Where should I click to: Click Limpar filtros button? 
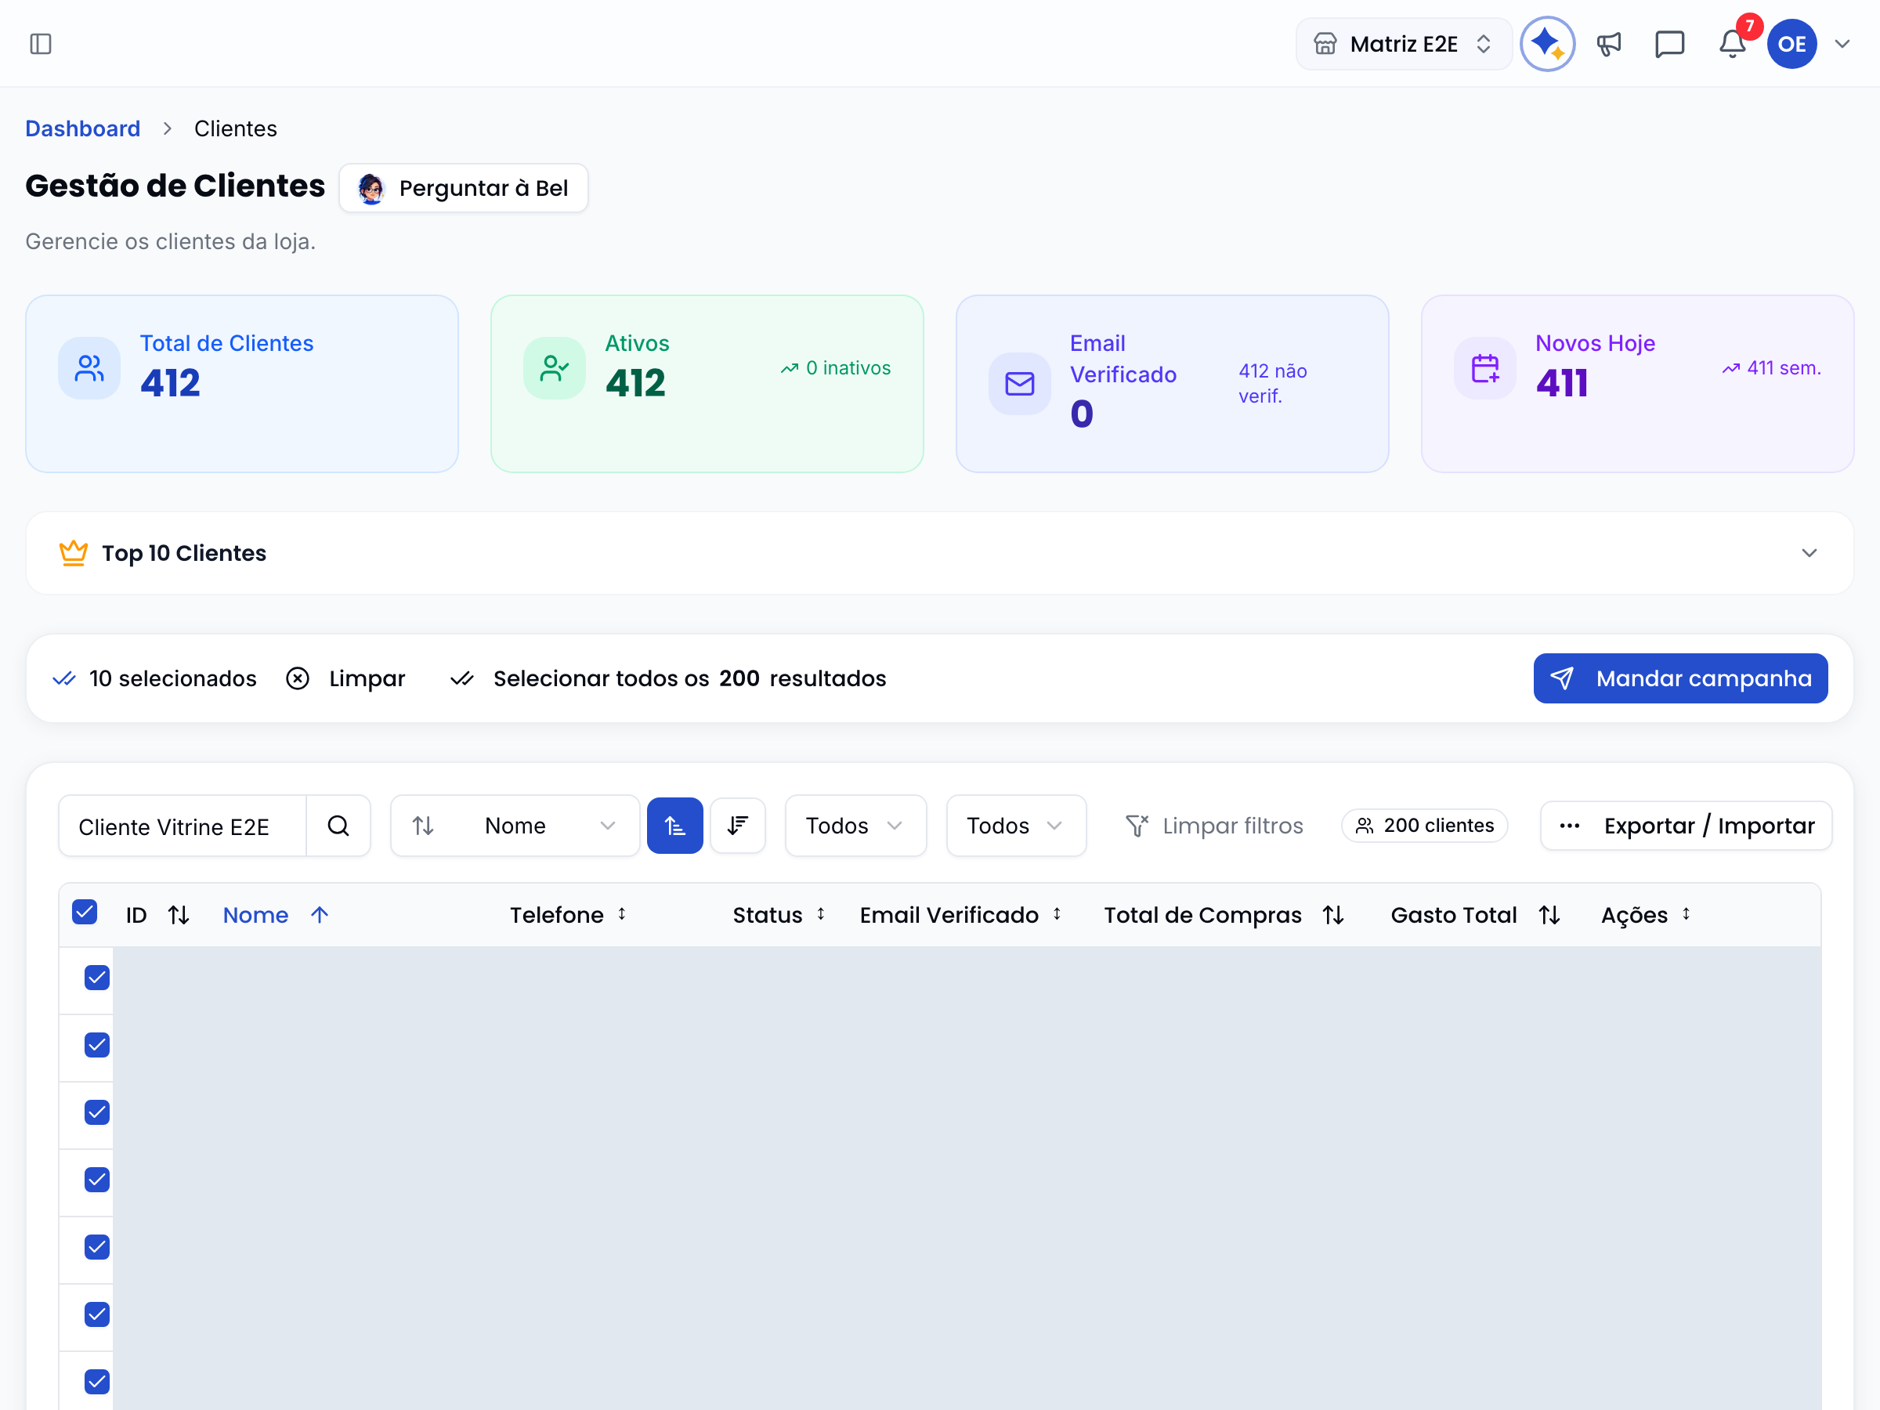click(x=1213, y=826)
